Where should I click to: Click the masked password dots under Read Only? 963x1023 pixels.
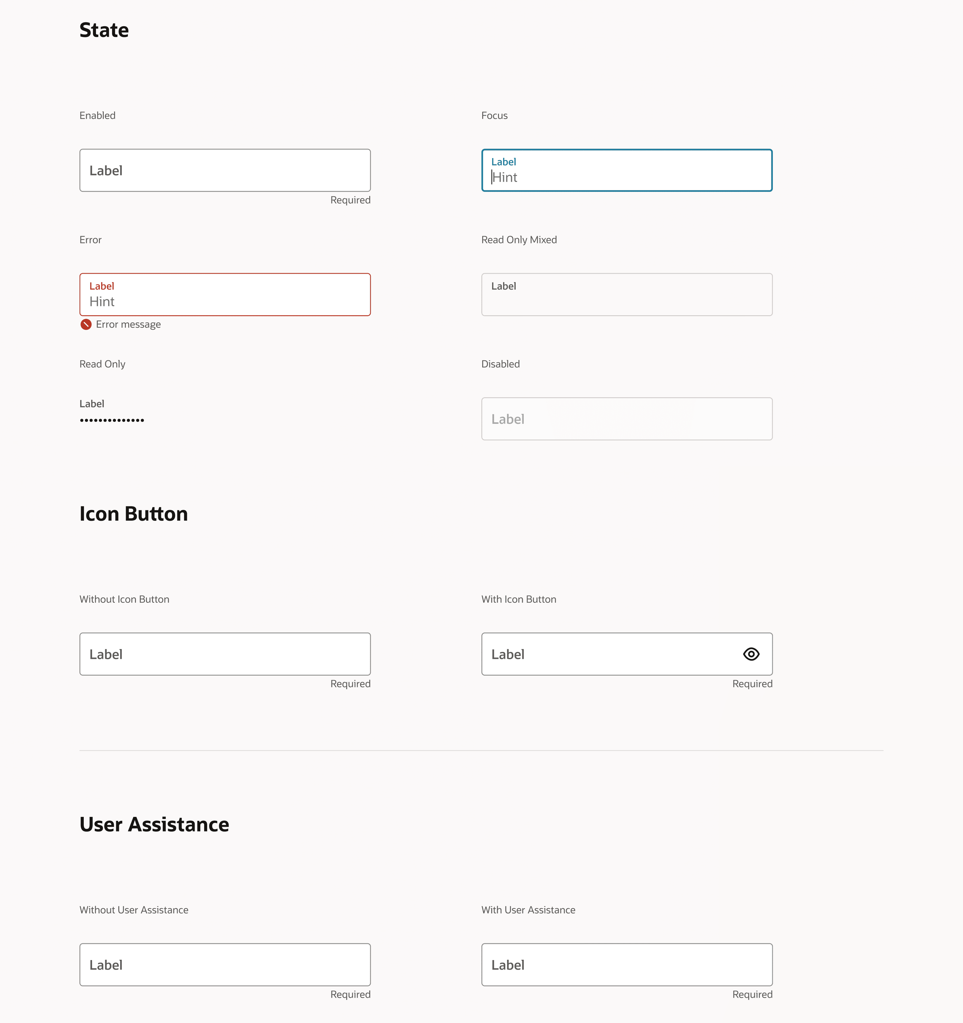[x=111, y=421]
